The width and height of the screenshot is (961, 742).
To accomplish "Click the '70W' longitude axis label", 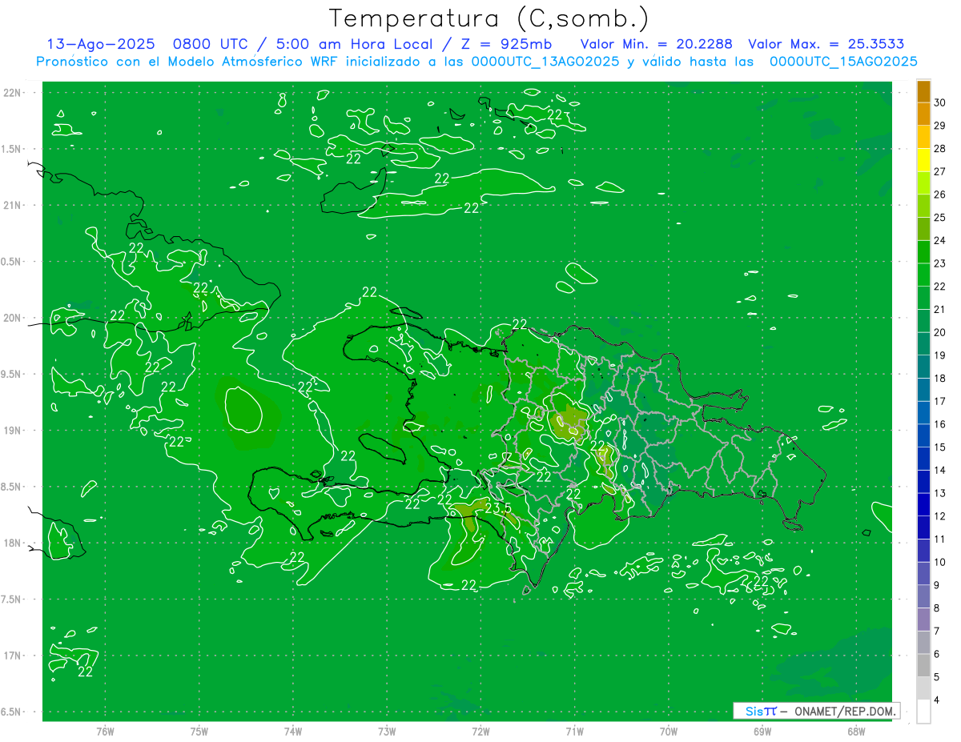I will click(669, 731).
